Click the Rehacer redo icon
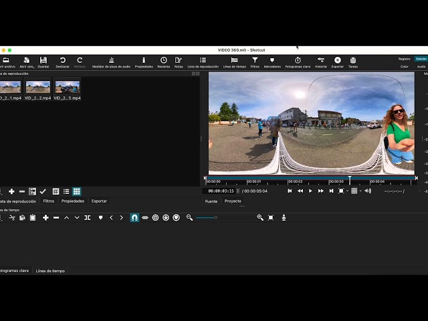The width and height of the screenshot is (428, 321). tap(80, 62)
